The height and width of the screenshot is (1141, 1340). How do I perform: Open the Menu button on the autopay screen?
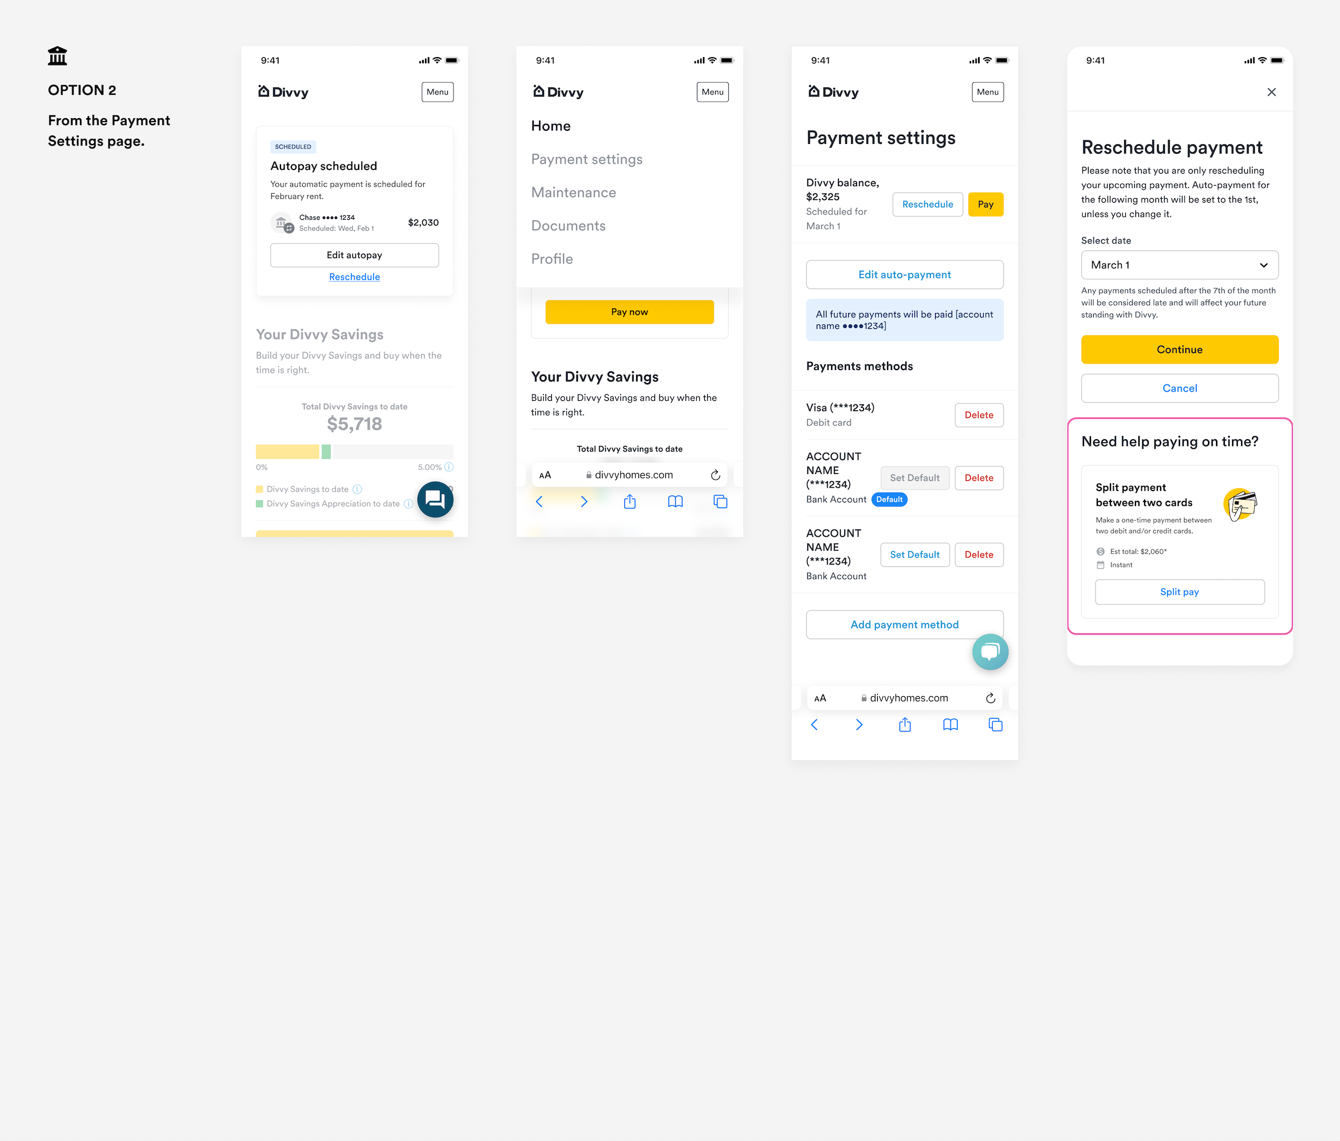[x=437, y=92]
